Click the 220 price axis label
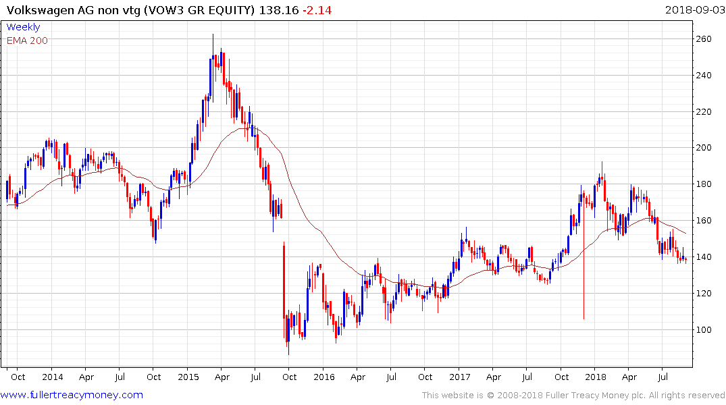 704,111
